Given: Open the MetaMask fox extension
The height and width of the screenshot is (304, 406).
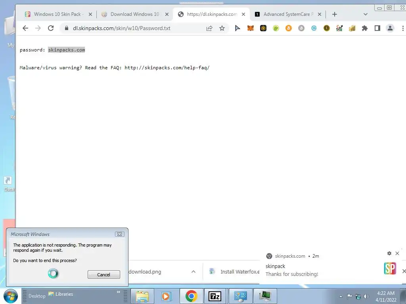Looking at the screenshot, I should (251, 28).
